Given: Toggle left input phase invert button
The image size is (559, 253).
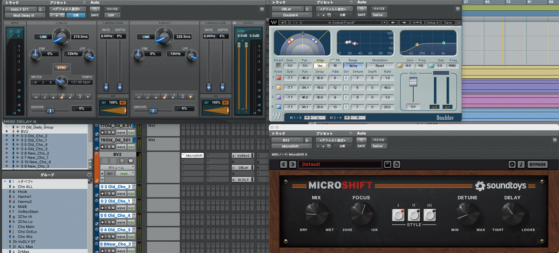Looking at the screenshot, I should pyautogui.click(x=11, y=32).
